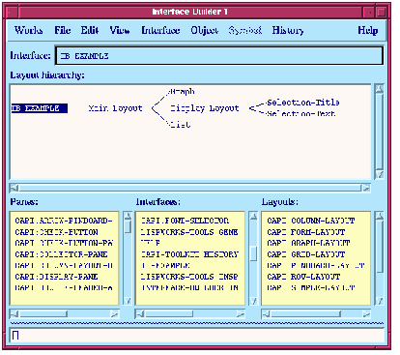Click the hierarchy horizontal scrollbar right arrow
Viewport: 400px width, 355px height.
[x=366, y=188]
